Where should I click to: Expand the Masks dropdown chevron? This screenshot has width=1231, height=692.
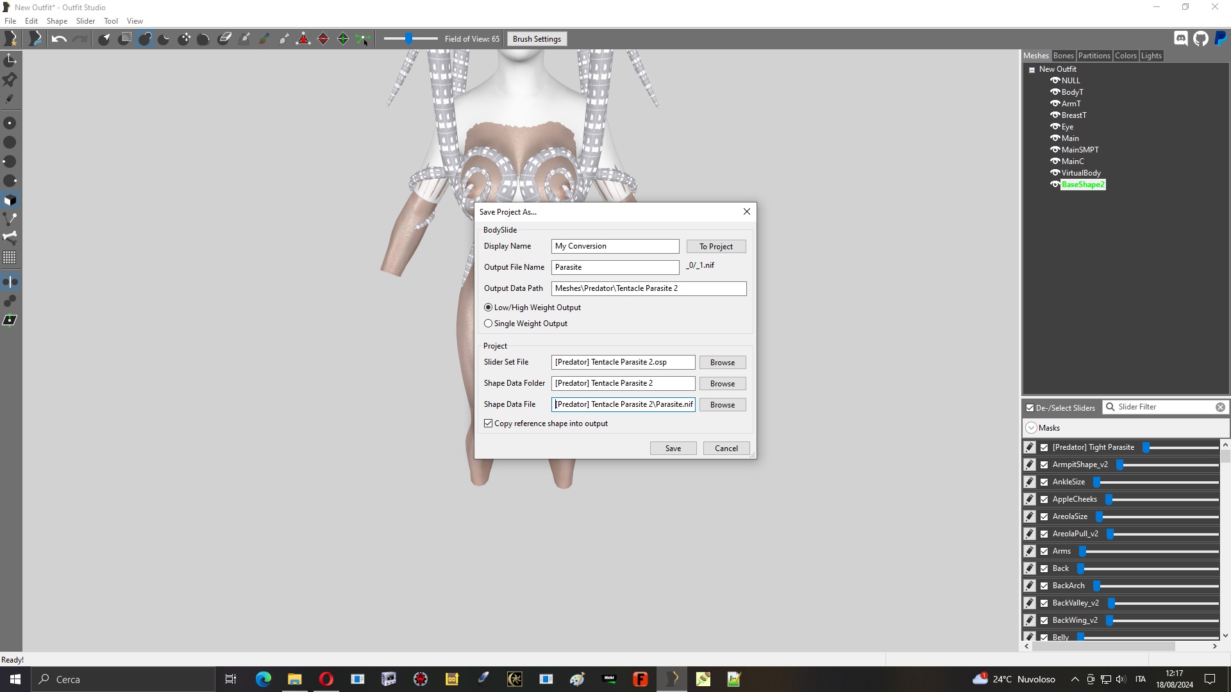coord(1031,428)
